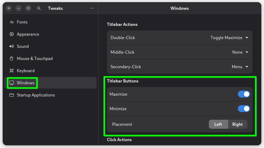Close the Tweaks window
The width and height of the screenshot is (264, 148).
(x=9, y=8)
